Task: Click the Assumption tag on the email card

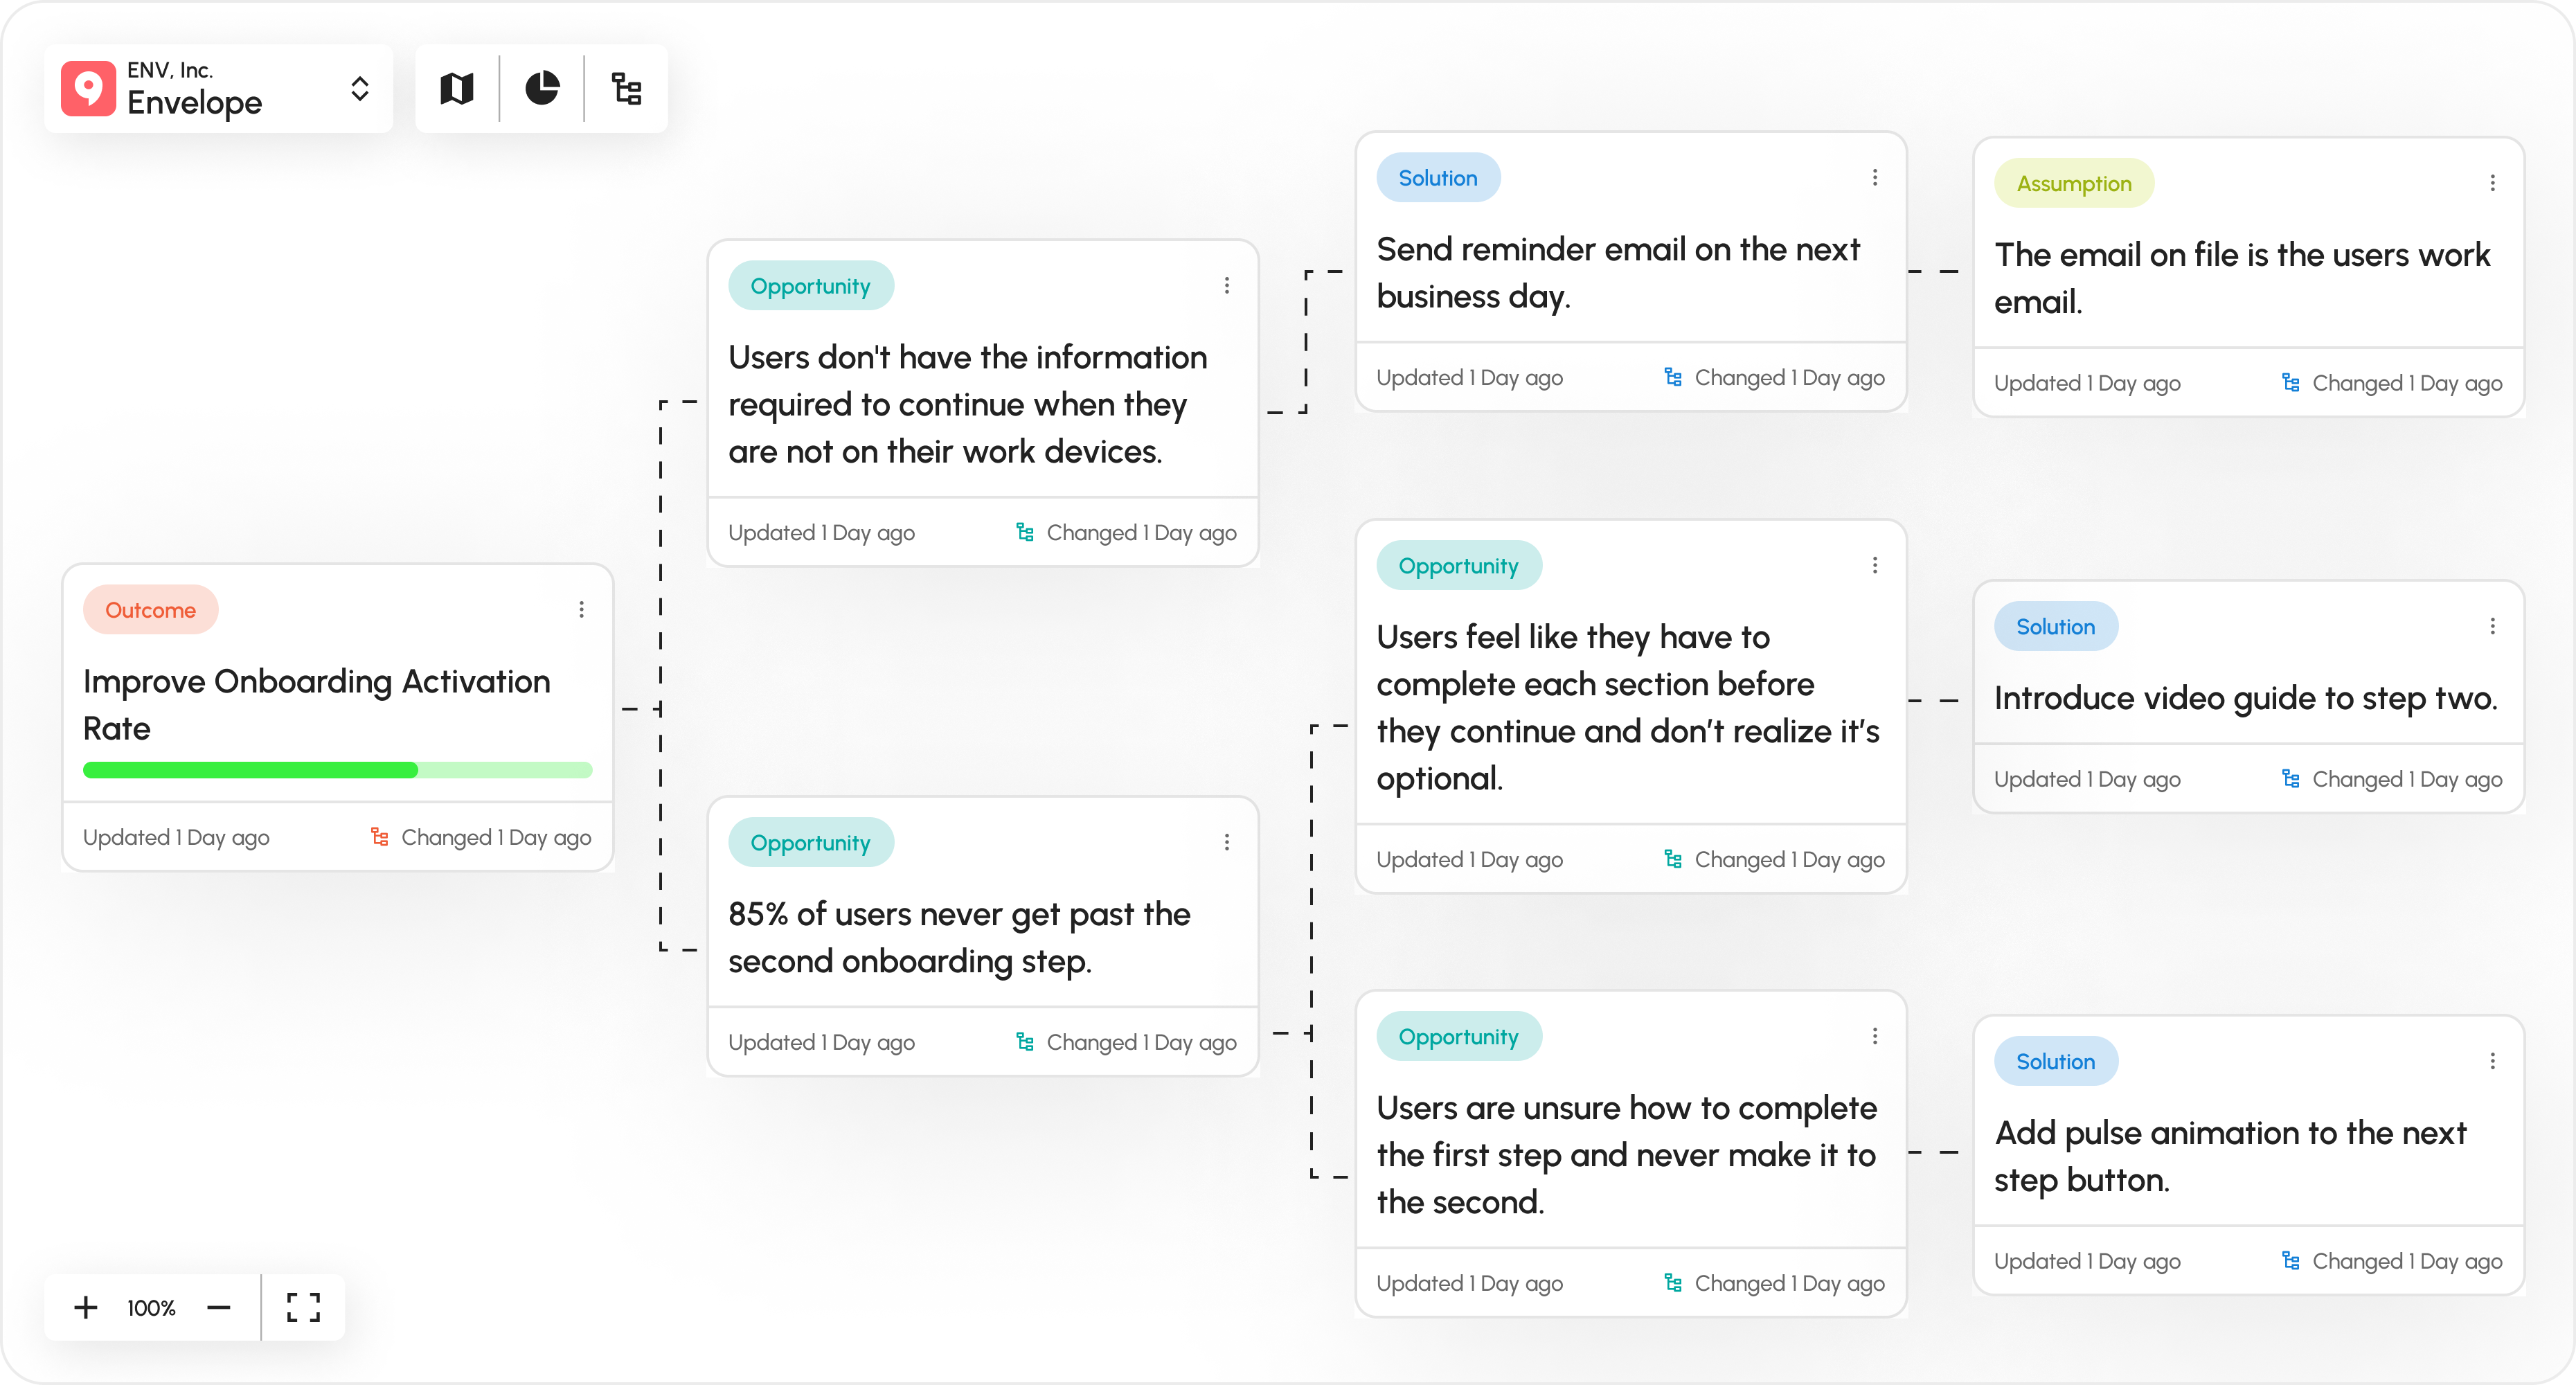Action: pos(2073,183)
